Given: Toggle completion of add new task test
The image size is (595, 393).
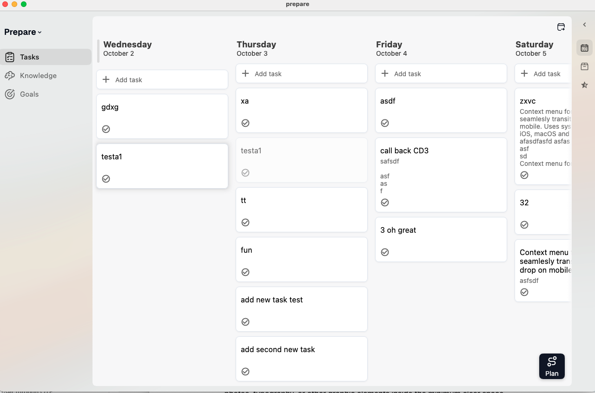Looking at the screenshot, I should pyautogui.click(x=245, y=322).
